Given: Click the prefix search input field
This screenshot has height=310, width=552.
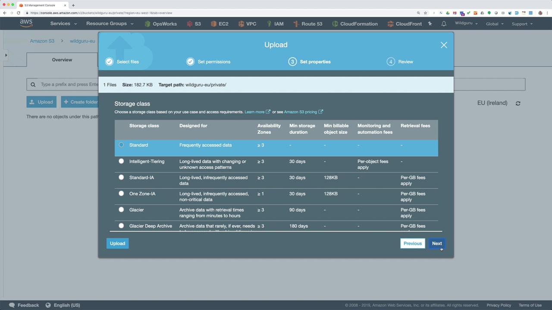Looking at the screenshot, I should pyautogui.click(x=69, y=84).
